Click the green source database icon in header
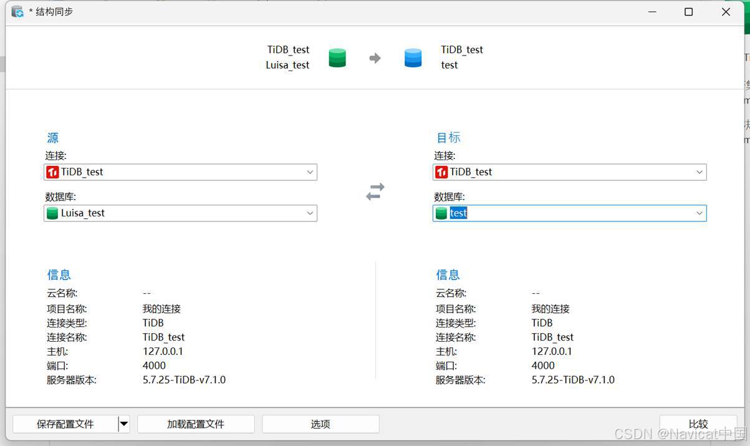The image size is (750, 446). 337,58
